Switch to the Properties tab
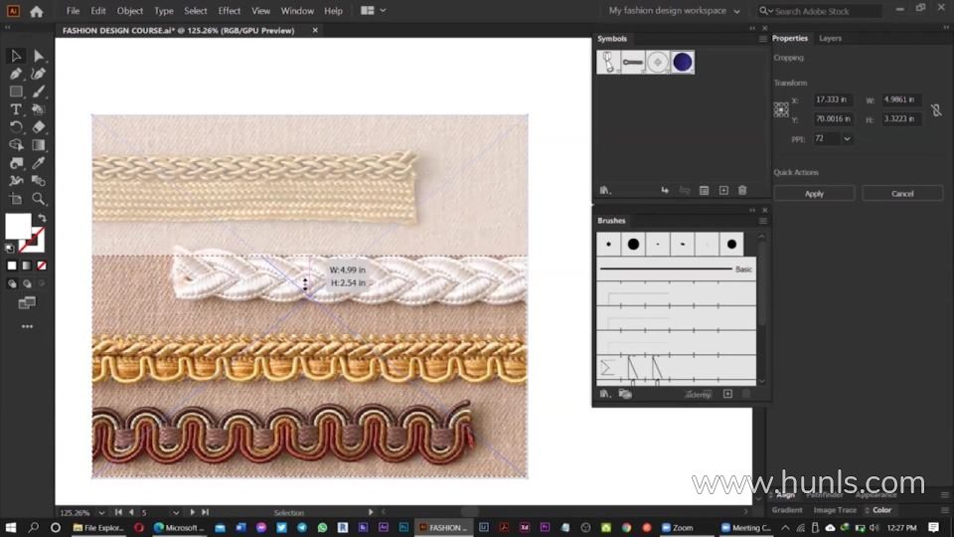Screen dimensions: 954x537 (x=790, y=39)
